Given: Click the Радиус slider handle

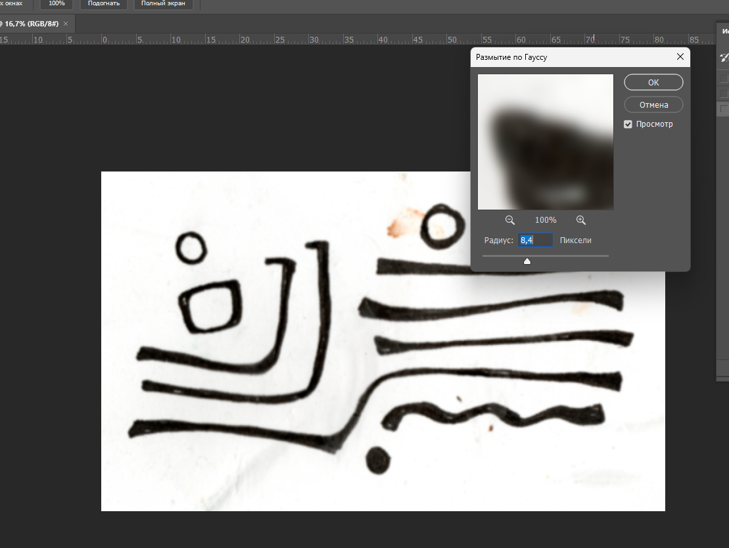Looking at the screenshot, I should (527, 262).
